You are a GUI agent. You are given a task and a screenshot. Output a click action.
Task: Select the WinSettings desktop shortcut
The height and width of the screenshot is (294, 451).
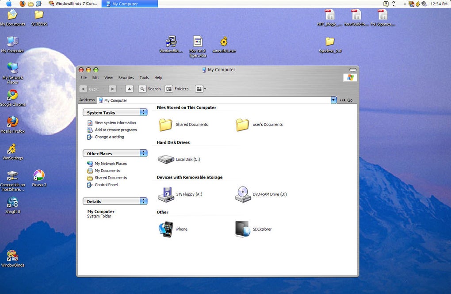point(12,152)
